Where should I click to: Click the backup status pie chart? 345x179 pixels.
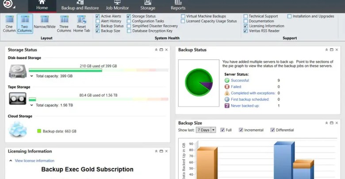[x=199, y=82]
